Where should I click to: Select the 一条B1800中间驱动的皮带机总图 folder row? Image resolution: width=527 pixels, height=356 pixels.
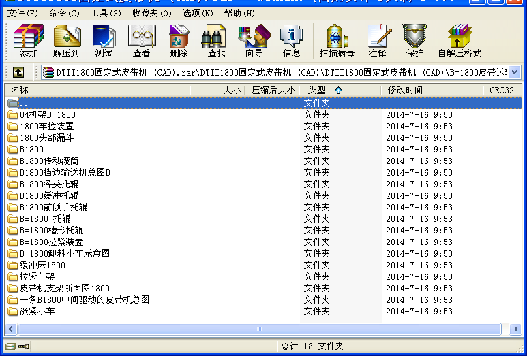(x=264, y=300)
